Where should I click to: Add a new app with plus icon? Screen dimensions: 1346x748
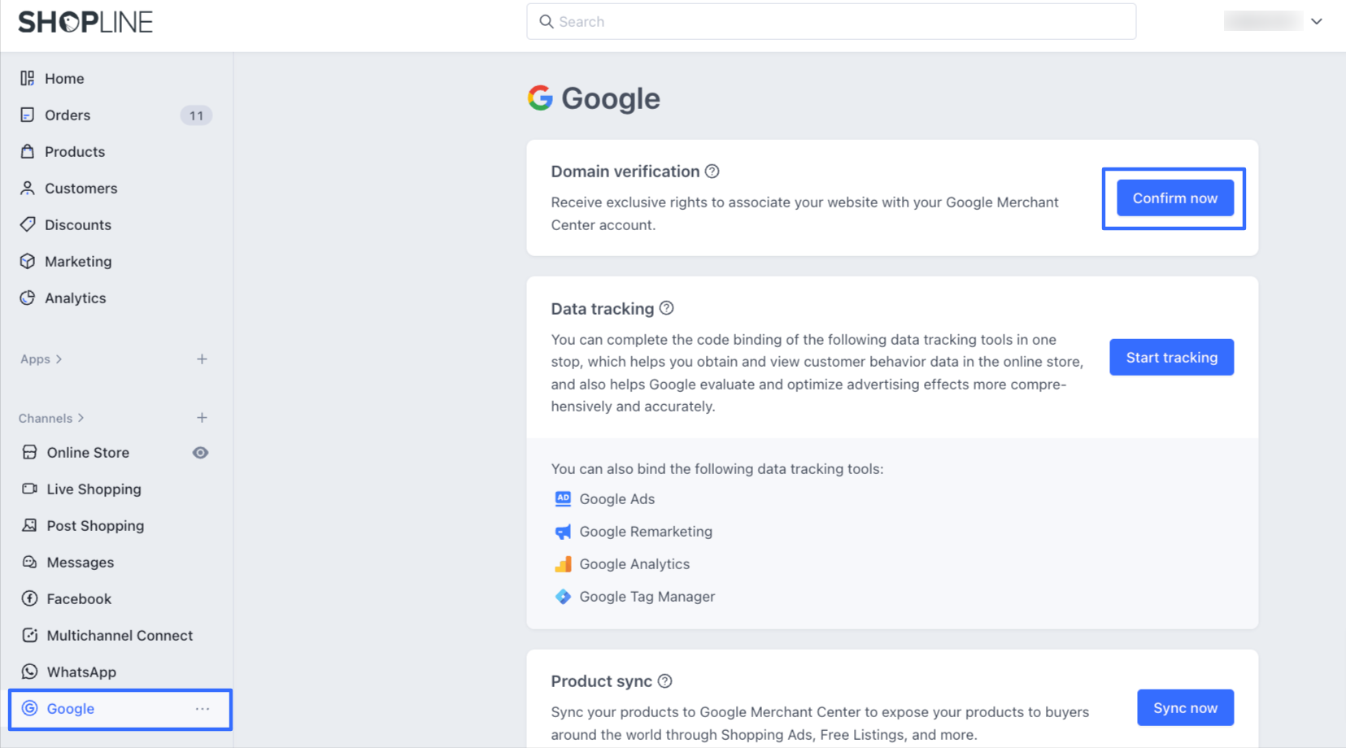pyautogui.click(x=202, y=359)
